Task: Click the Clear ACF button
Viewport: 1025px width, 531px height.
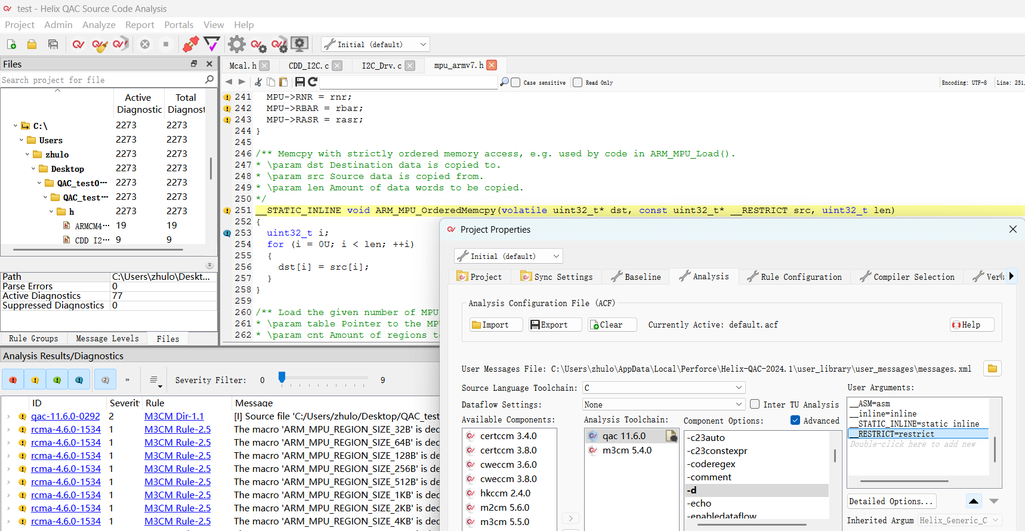Action: click(x=613, y=325)
